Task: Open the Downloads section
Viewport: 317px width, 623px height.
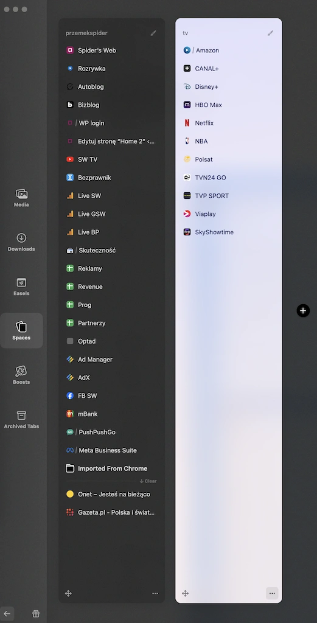Action: click(21, 242)
